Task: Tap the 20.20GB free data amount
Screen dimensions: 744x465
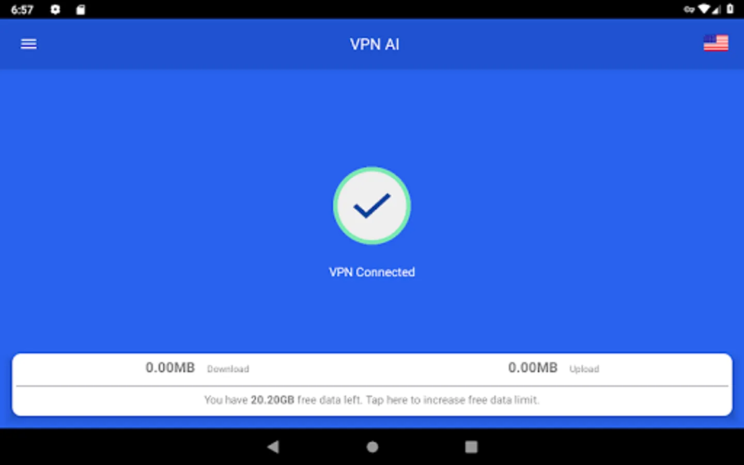Action: pyautogui.click(x=272, y=400)
